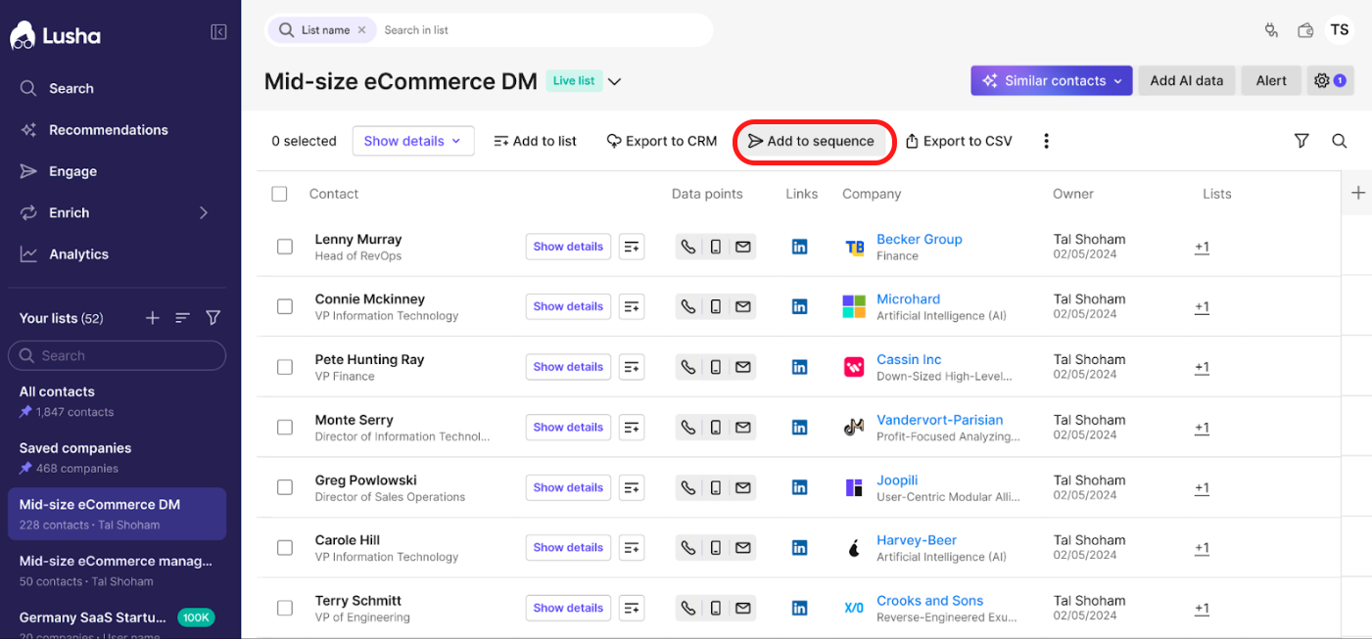Open the table filter funnel icon
This screenshot has height=639, width=1372.
[1301, 141]
